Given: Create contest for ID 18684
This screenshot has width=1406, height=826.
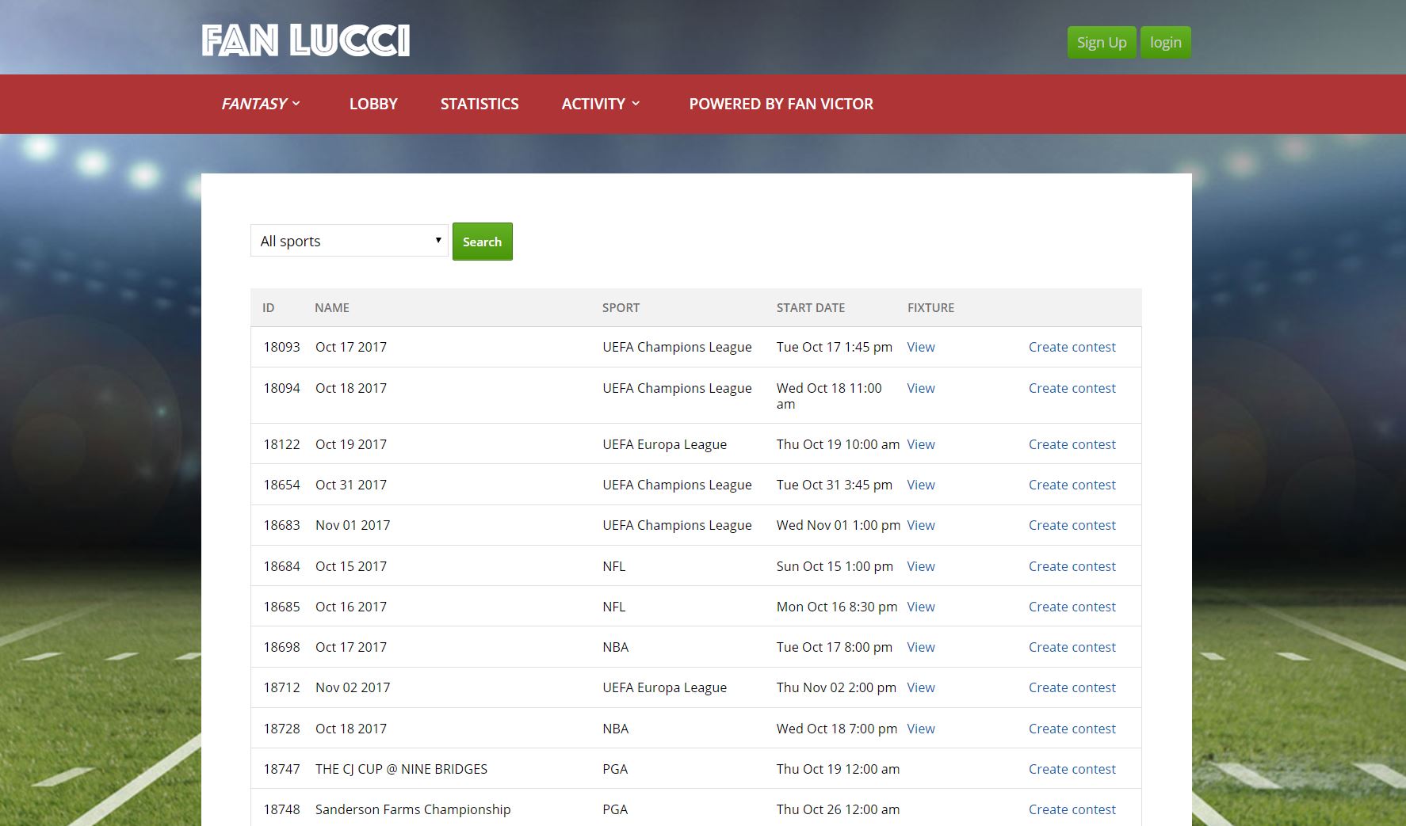Looking at the screenshot, I should pos(1072,566).
